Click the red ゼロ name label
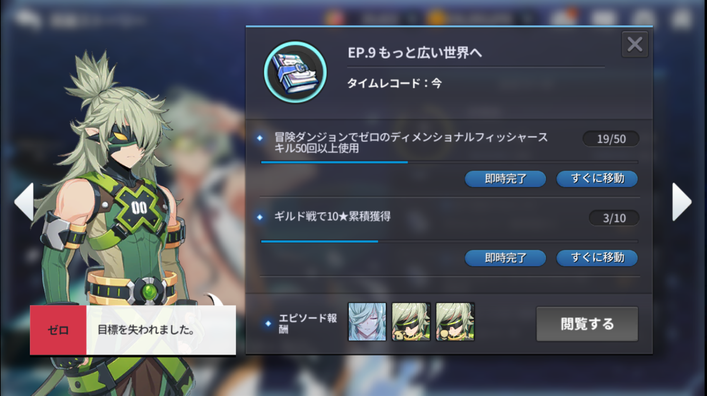 (x=58, y=330)
